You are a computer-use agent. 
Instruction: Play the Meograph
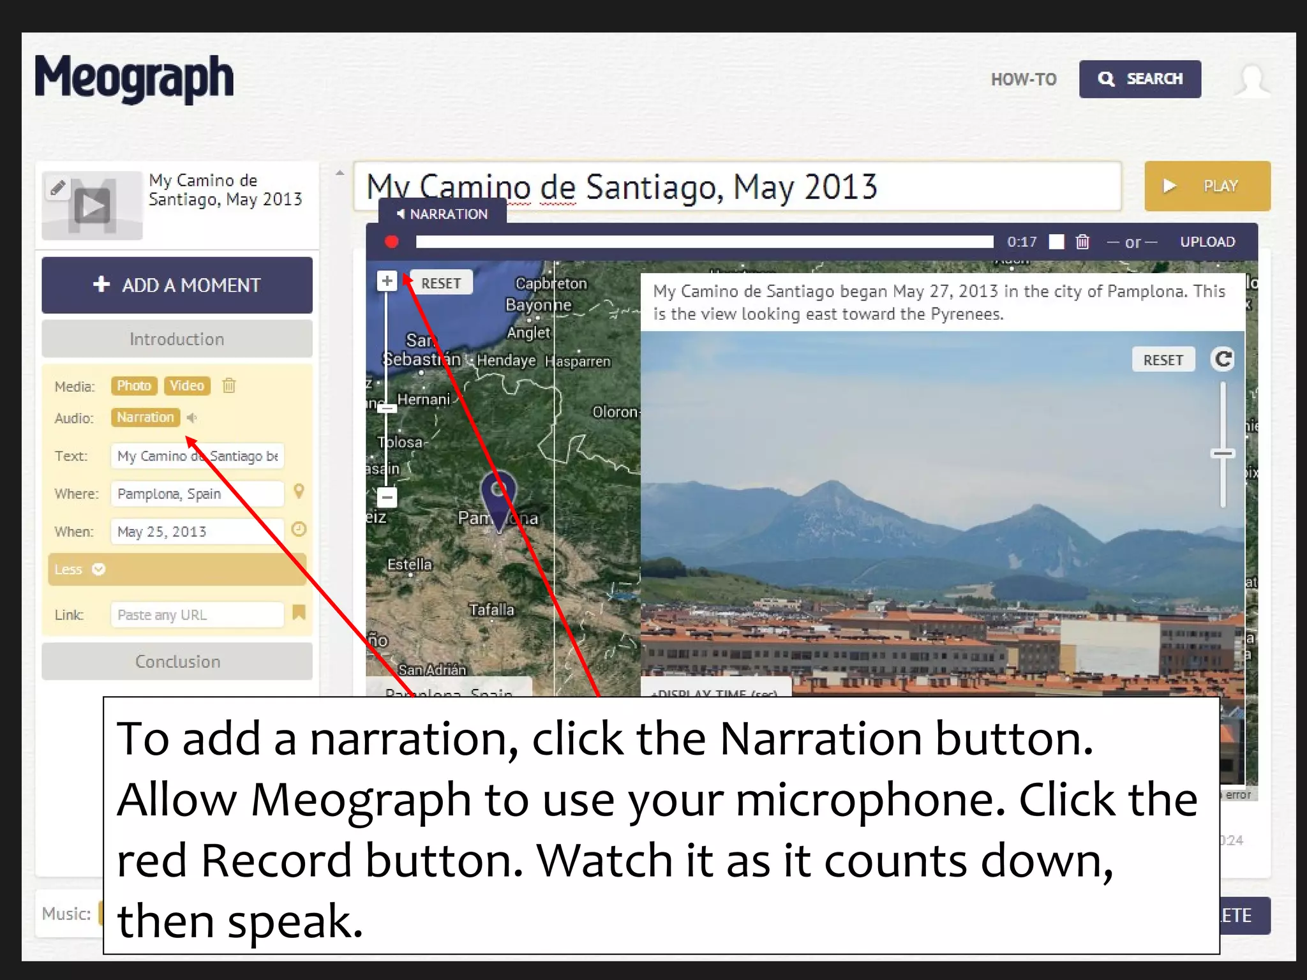point(1207,186)
